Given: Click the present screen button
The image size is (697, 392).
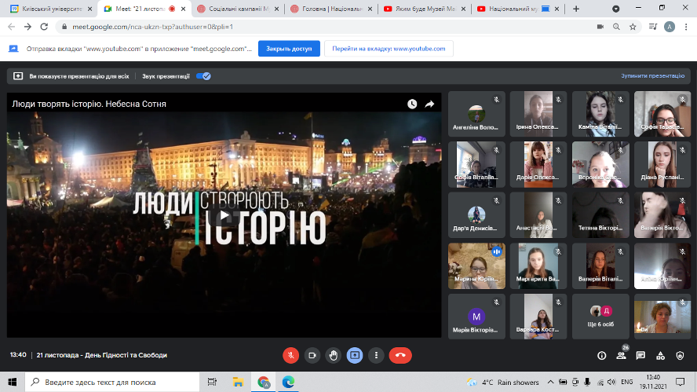Looking at the screenshot, I should (355, 355).
